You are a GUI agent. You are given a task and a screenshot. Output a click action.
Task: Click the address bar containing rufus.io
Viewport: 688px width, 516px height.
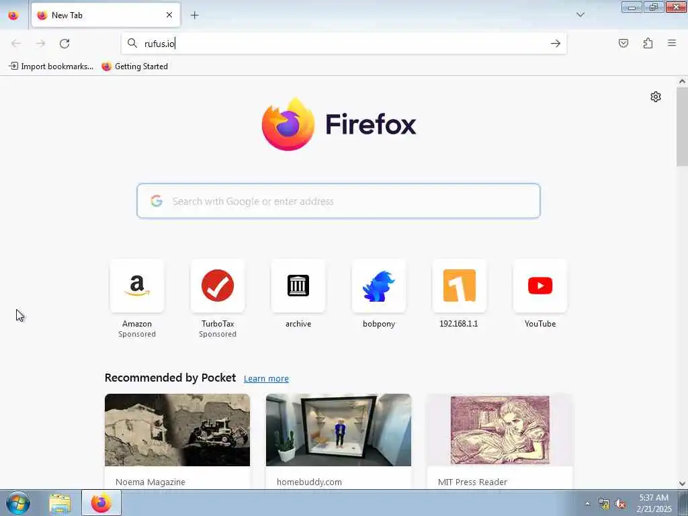344,44
